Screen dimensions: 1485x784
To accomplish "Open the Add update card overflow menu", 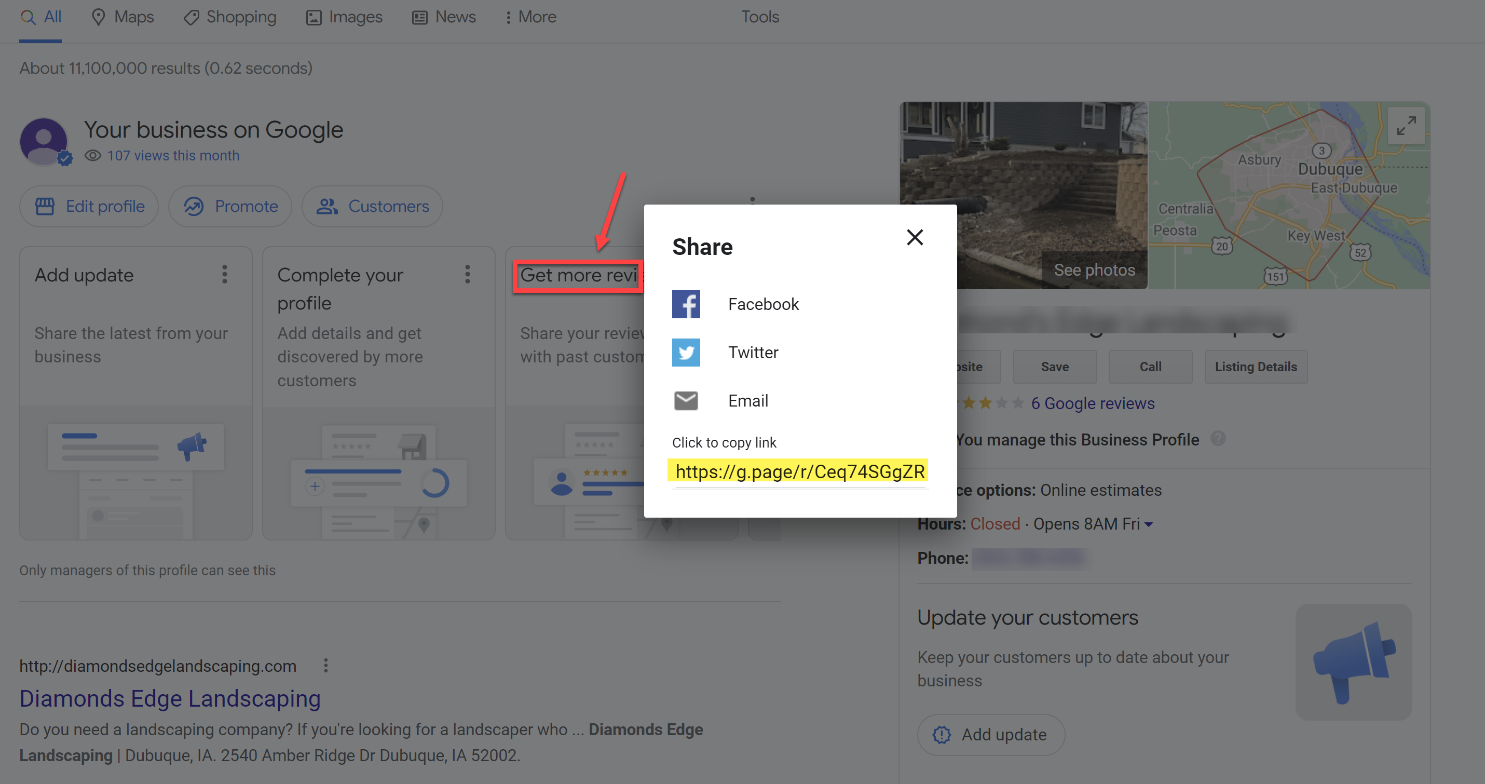I will [x=225, y=275].
